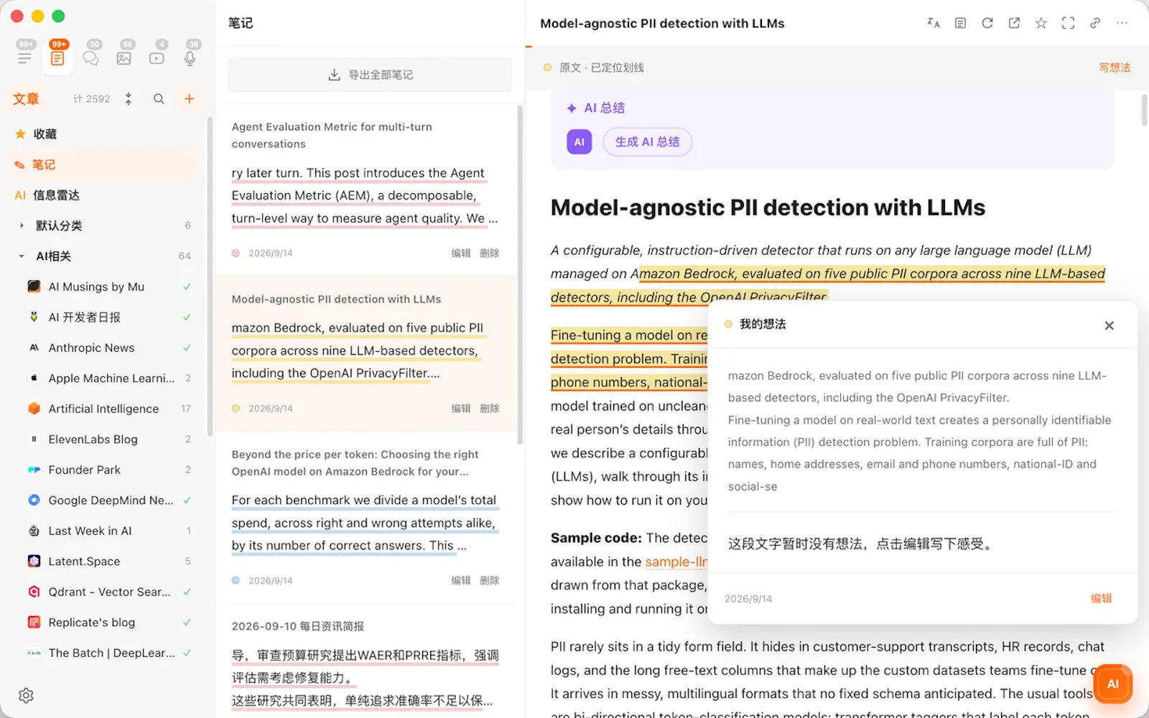Select the articles icon in top bar
Image resolution: width=1149 pixels, height=718 pixels.
point(57,57)
